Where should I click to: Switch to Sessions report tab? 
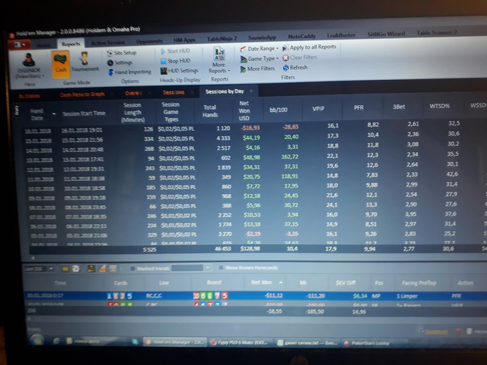[x=174, y=92]
